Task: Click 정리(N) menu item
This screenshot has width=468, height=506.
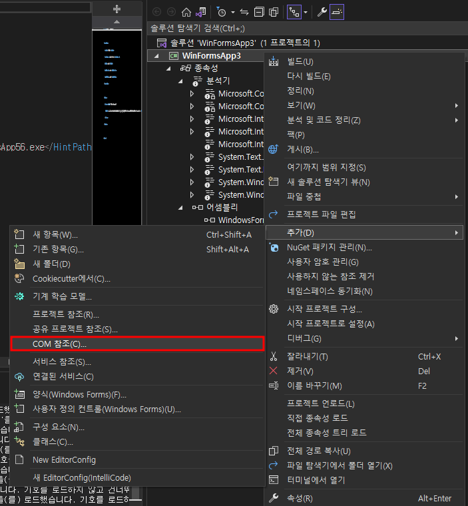Action: tap(364, 91)
